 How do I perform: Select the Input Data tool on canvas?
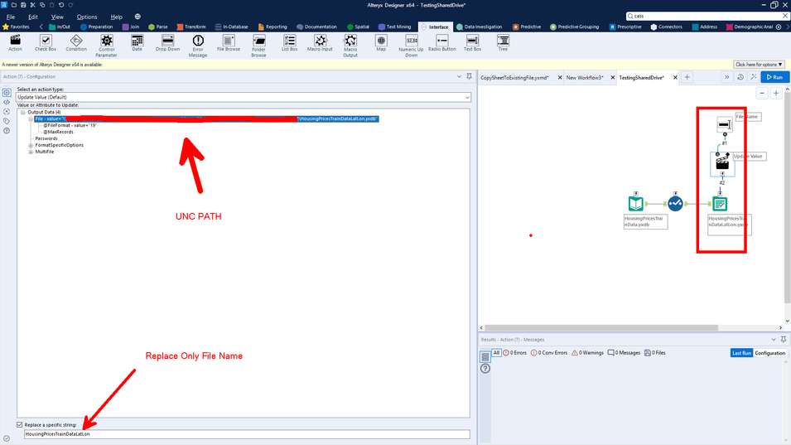(x=635, y=203)
